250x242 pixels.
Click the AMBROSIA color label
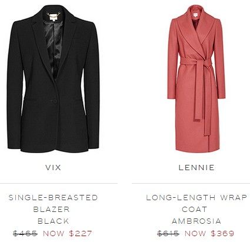pos(196,221)
